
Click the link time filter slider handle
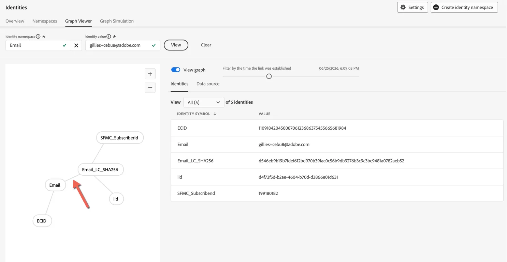pos(269,76)
